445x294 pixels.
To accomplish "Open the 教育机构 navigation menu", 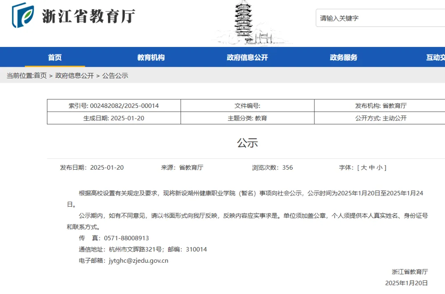I will coord(151,58).
